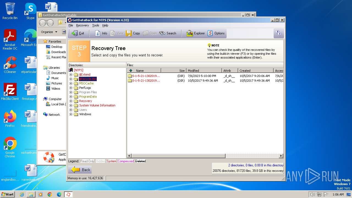The width and height of the screenshot is (352, 198).
Task: Expand the $Recycle.Bin tree node
Action: 71,79
